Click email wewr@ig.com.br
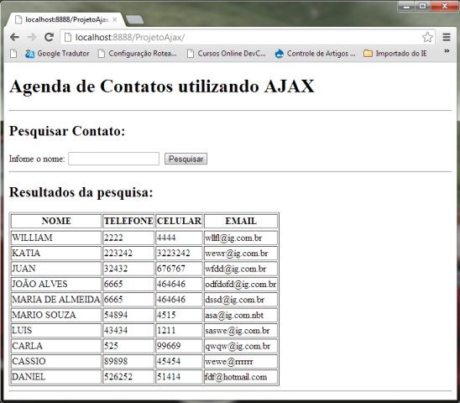This screenshot has width=460, height=403. click(x=237, y=254)
